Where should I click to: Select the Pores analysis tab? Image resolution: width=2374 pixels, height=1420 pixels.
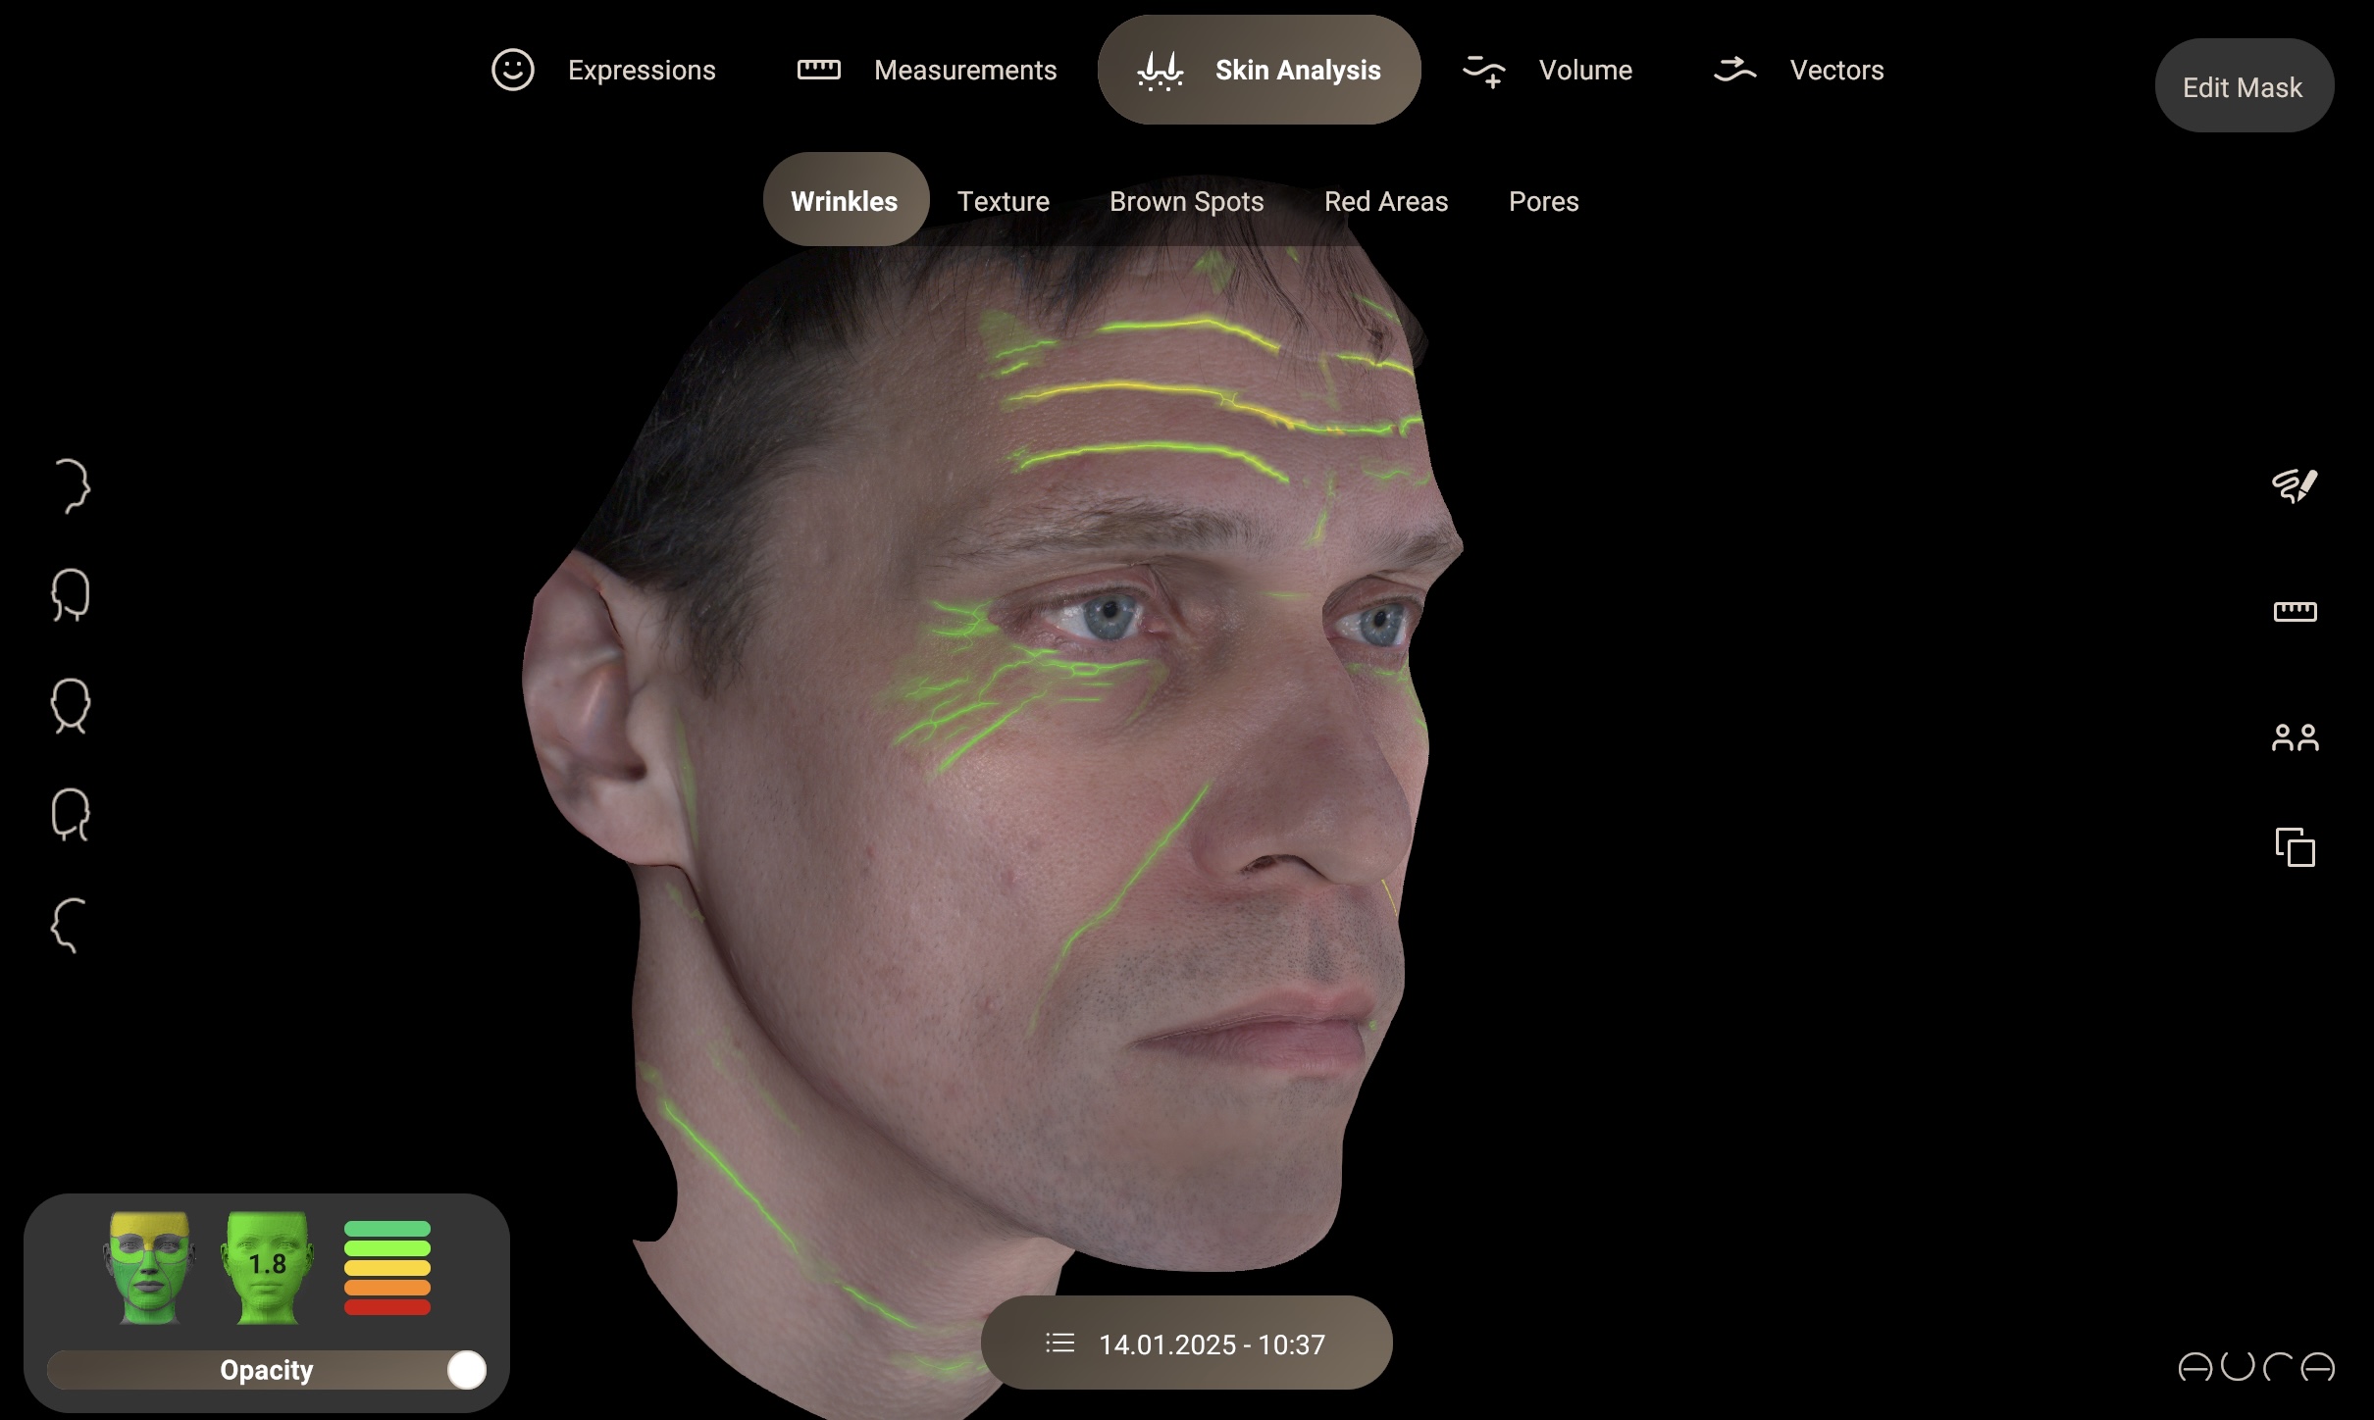coord(1543,201)
